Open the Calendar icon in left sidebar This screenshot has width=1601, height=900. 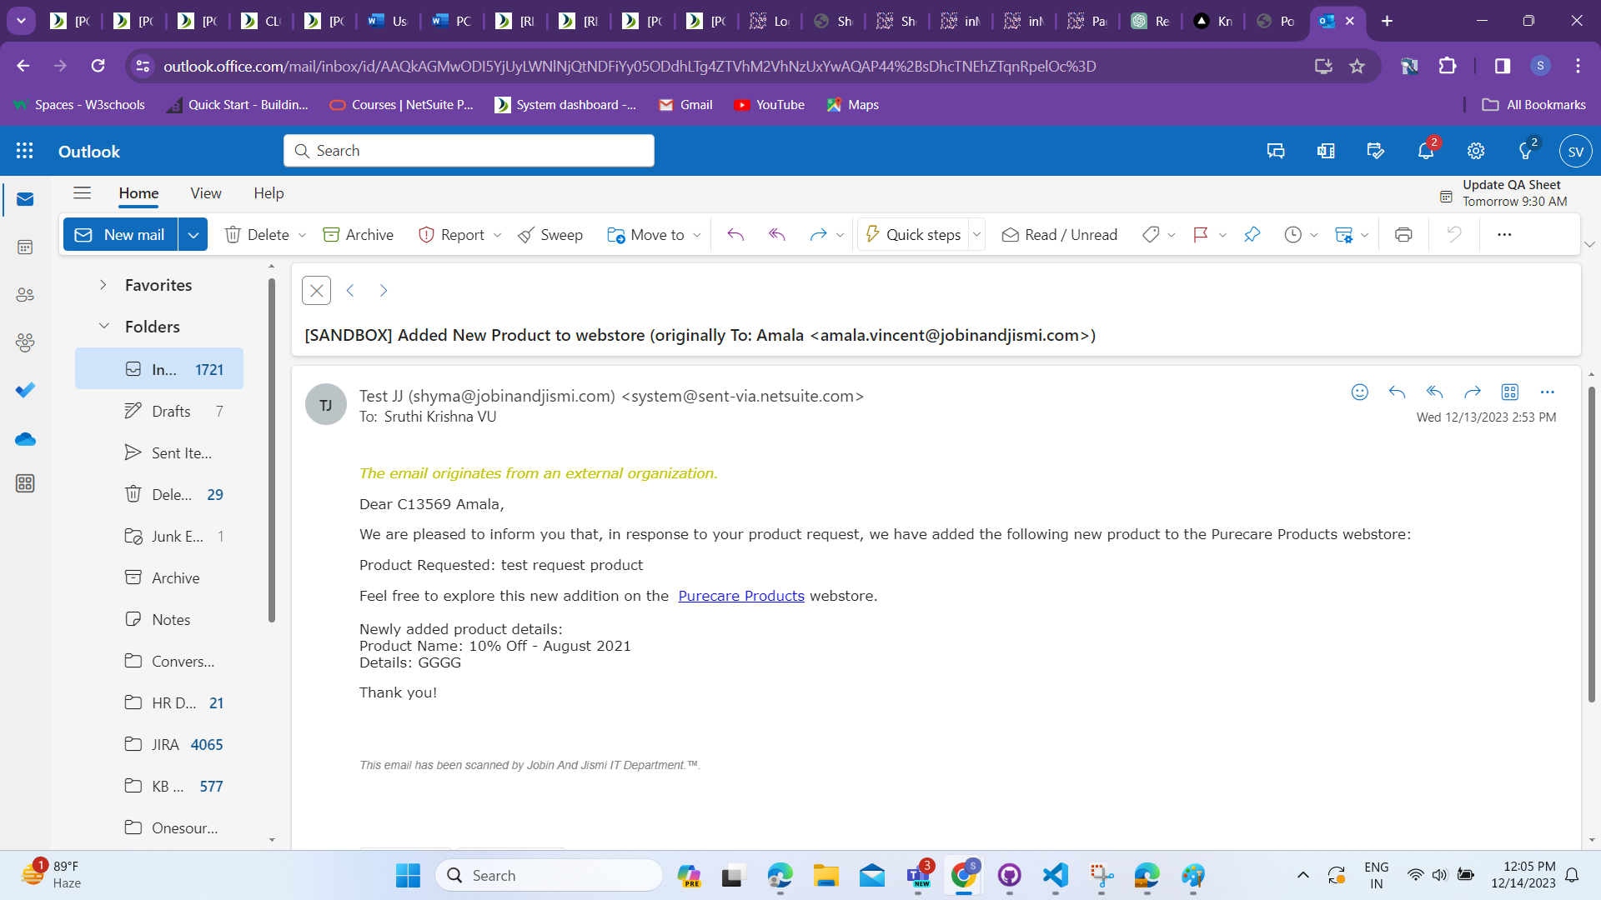25,247
